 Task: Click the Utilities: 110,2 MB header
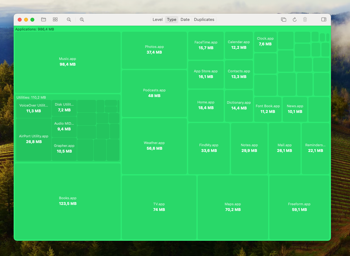click(31, 97)
